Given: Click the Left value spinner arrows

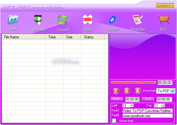Looking at the screenshot, I should pyautogui.click(x=132, y=106).
